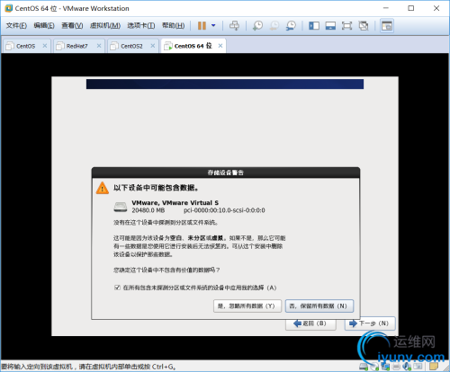Click the console view toolbar icon
Screen dimensions: 450x372
[387, 26]
